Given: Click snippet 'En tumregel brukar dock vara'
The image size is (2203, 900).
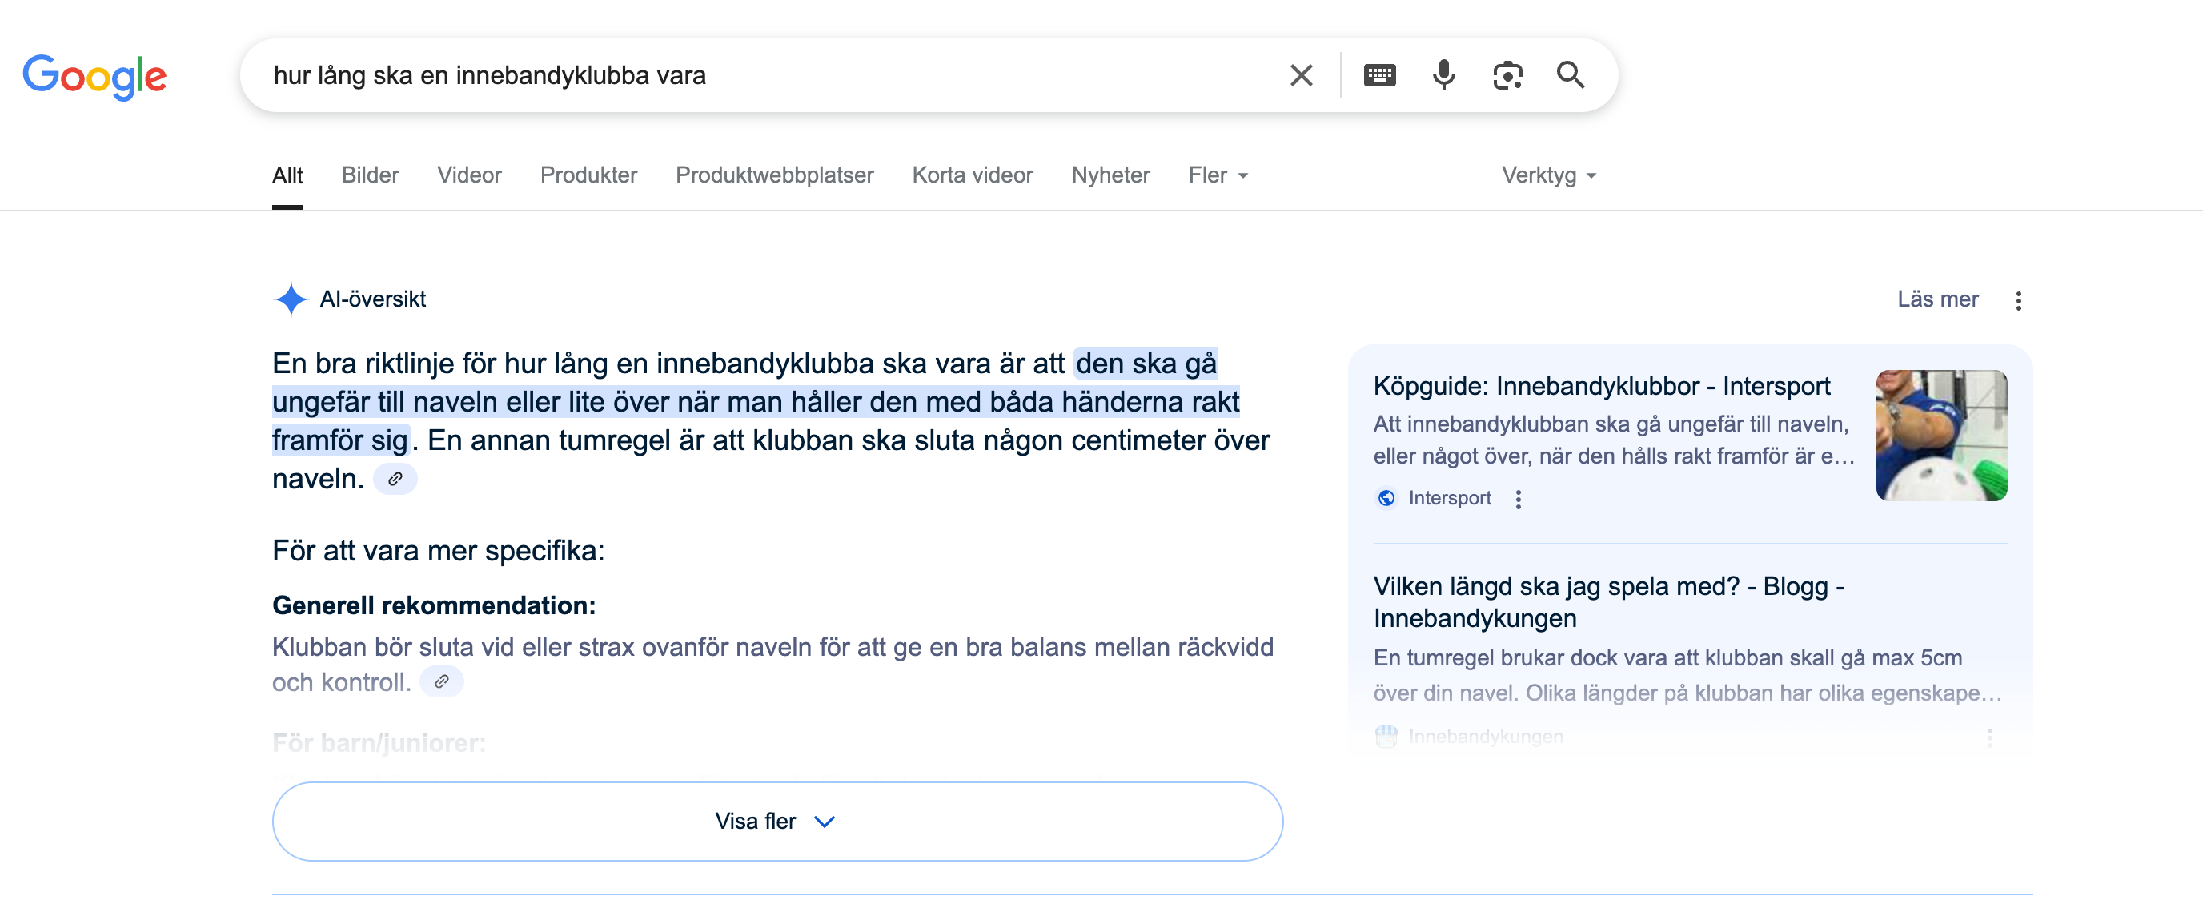Looking at the screenshot, I should point(1687,675).
